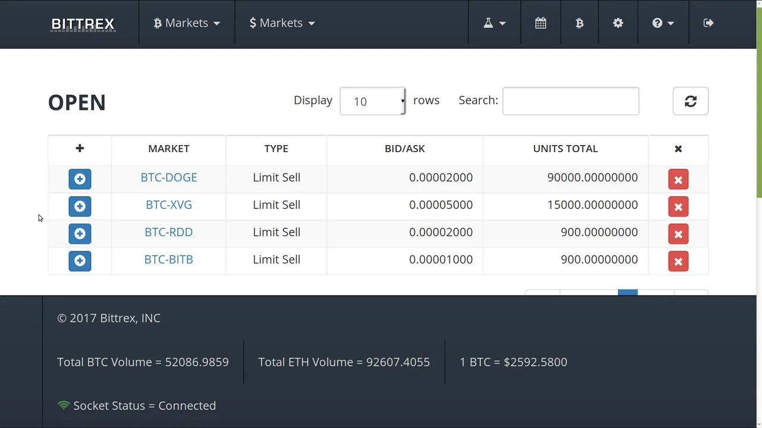
Task: Cancel the BTC-RDD sell order
Action: tap(678, 234)
